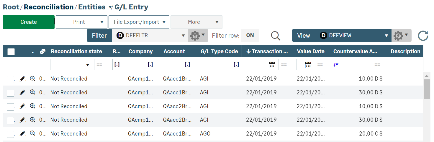Image resolution: width=434 pixels, height=142 pixels.
Task: Select the checkbox of the AGO row
Action: coord(11,134)
